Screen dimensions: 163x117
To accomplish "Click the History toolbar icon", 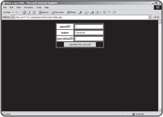I will tap(80, 12).
